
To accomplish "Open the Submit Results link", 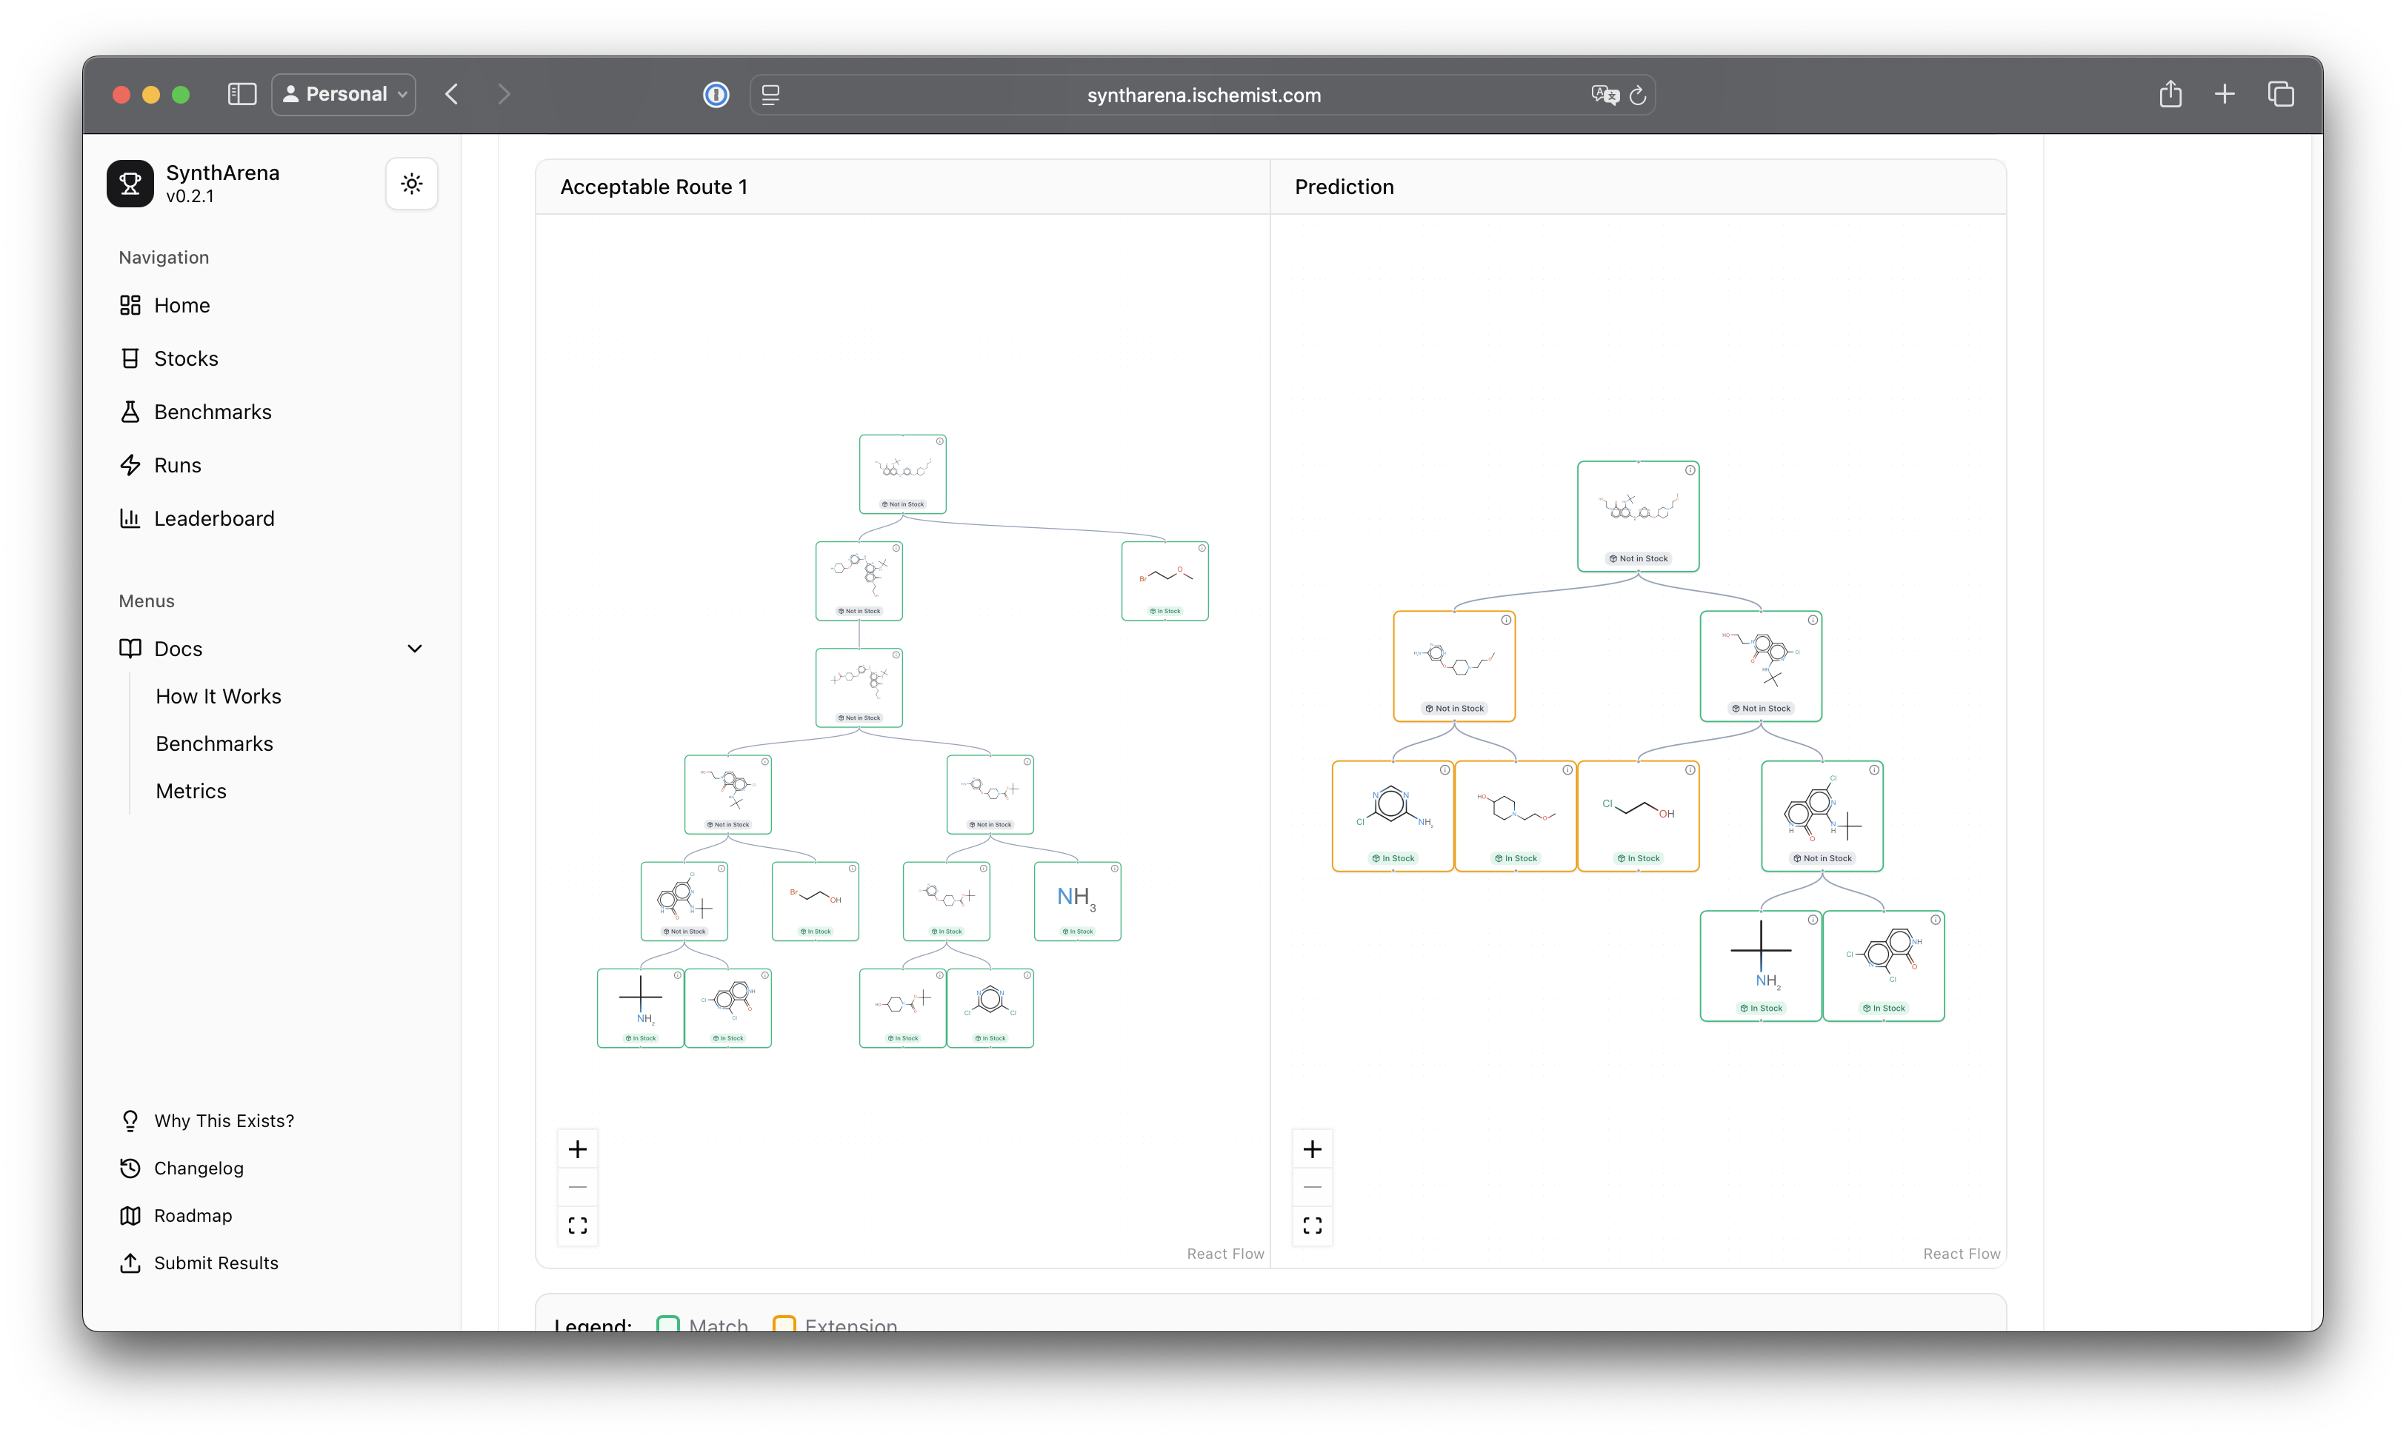I will tap(216, 1263).
